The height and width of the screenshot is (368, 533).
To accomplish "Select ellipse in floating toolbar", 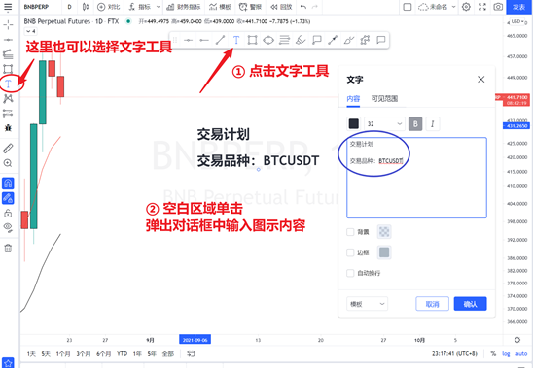I will coord(268,40).
